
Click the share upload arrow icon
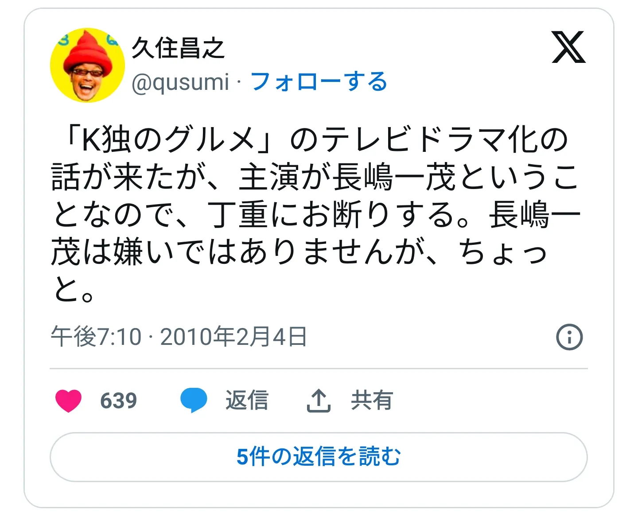(319, 401)
